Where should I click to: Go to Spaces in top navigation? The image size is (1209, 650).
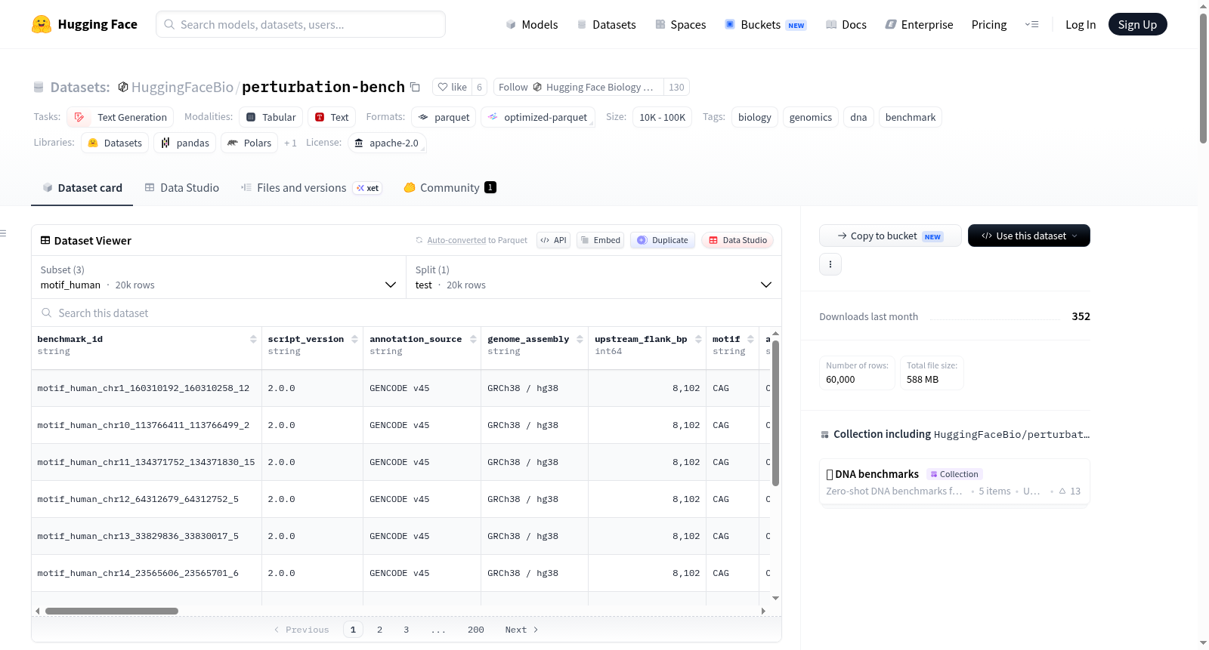681,24
